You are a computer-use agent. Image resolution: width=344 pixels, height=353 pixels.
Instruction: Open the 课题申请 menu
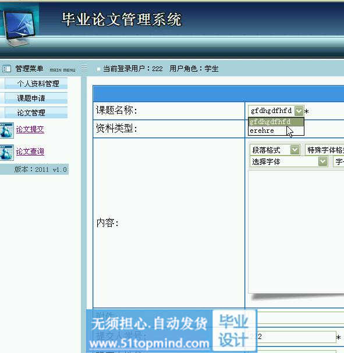pos(36,98)
